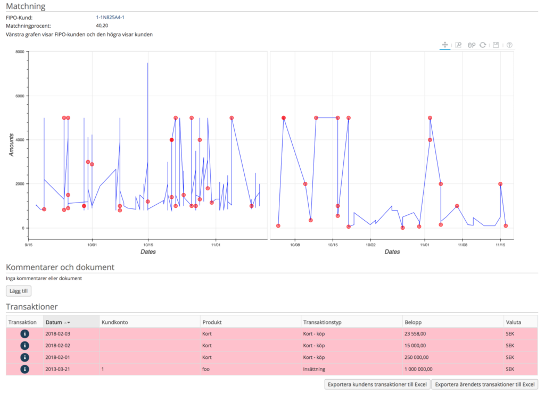Sort by the Produkt column header
This screenshot has height=394, width=545.
250,322
